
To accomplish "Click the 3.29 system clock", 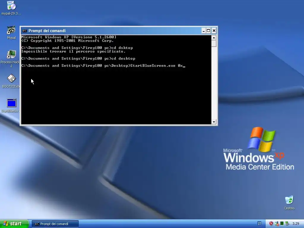I will click(x=296, y=224).
